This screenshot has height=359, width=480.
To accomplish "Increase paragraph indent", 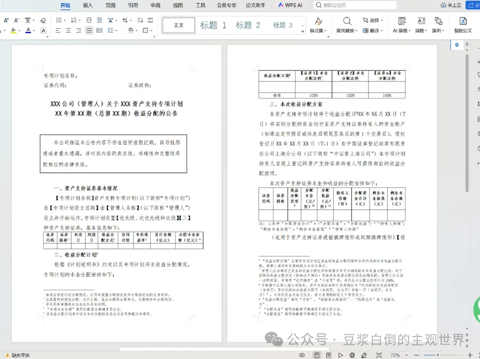I will [99, 20].
